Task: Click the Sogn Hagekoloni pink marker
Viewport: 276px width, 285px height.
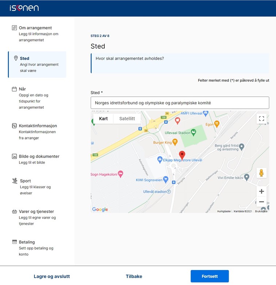Action: point(120,174)
